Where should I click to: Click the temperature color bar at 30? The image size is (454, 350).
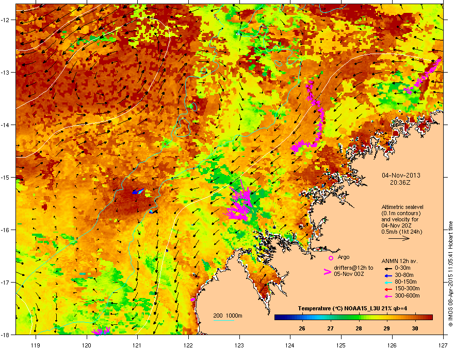click(415, 318)
